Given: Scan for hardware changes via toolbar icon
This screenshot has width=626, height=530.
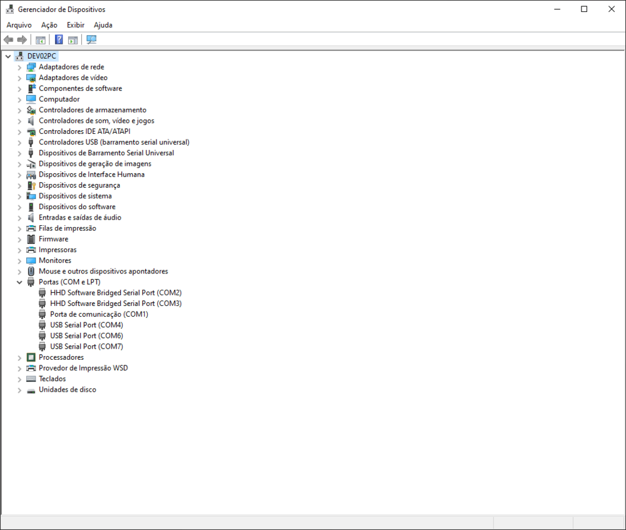Looking at the screenshot, I should 91,39.
